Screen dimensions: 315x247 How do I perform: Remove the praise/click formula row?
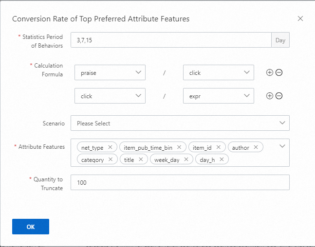point(279,73)
